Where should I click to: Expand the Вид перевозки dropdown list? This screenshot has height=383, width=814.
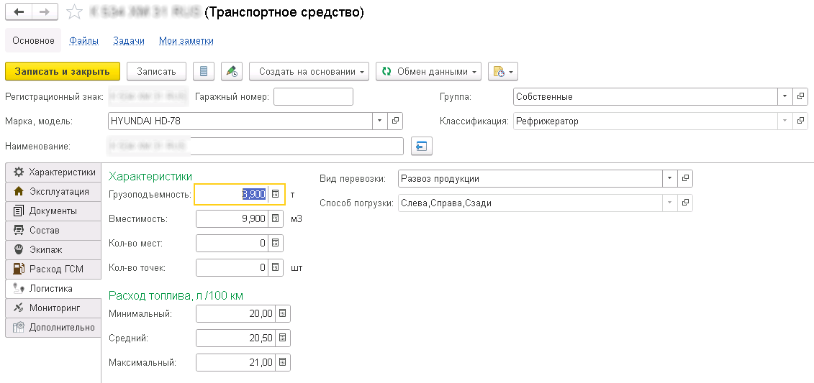(669, 178)
